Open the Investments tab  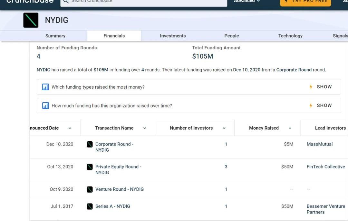[x=173, y=36]
